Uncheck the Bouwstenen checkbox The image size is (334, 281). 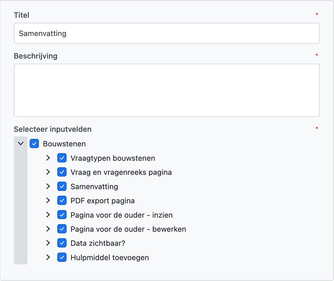coord(34,144)
